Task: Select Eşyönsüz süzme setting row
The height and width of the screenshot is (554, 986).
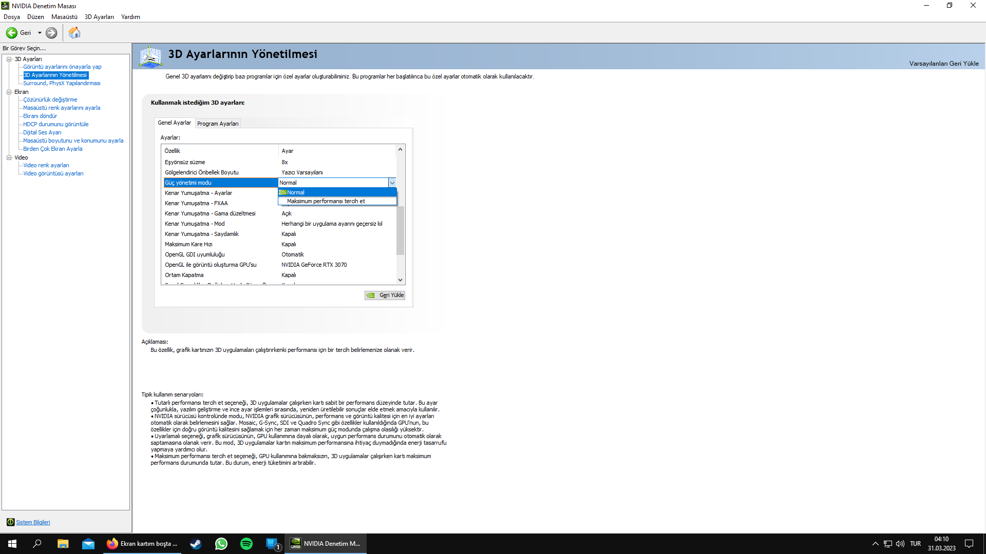Action: pos(280,162)
